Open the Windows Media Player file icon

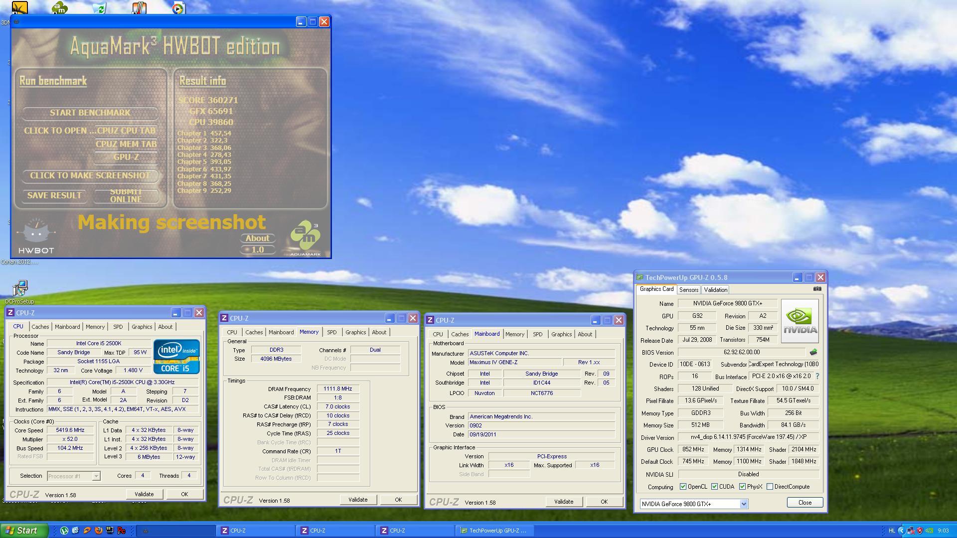tap(178, 7)
